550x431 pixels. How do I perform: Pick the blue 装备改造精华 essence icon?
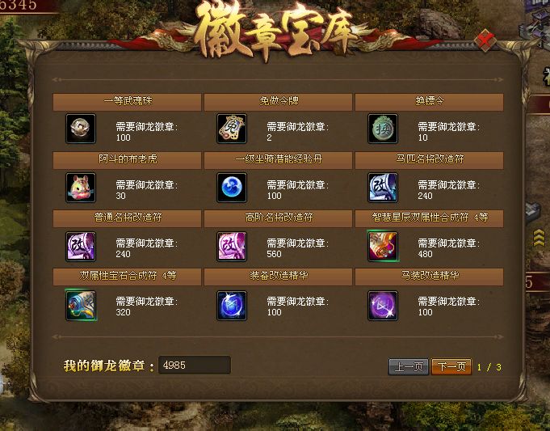(232, 305)
